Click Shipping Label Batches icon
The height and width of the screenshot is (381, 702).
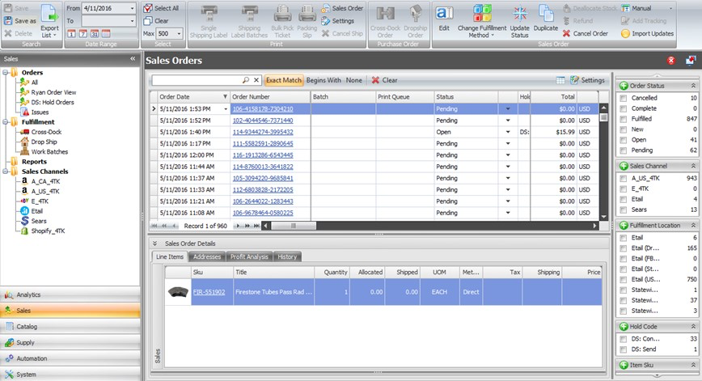coord(249,15)
